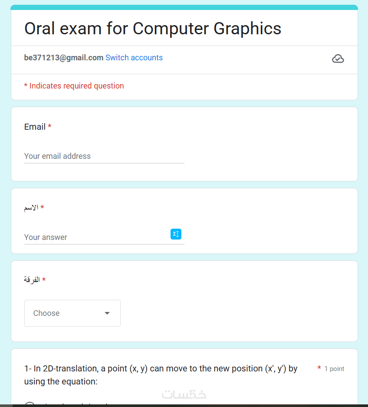Viewport: 368px width, 407px height.
Task: Click the Indicates required question notice
Action: pyautogui.click(x=74, y=86)
